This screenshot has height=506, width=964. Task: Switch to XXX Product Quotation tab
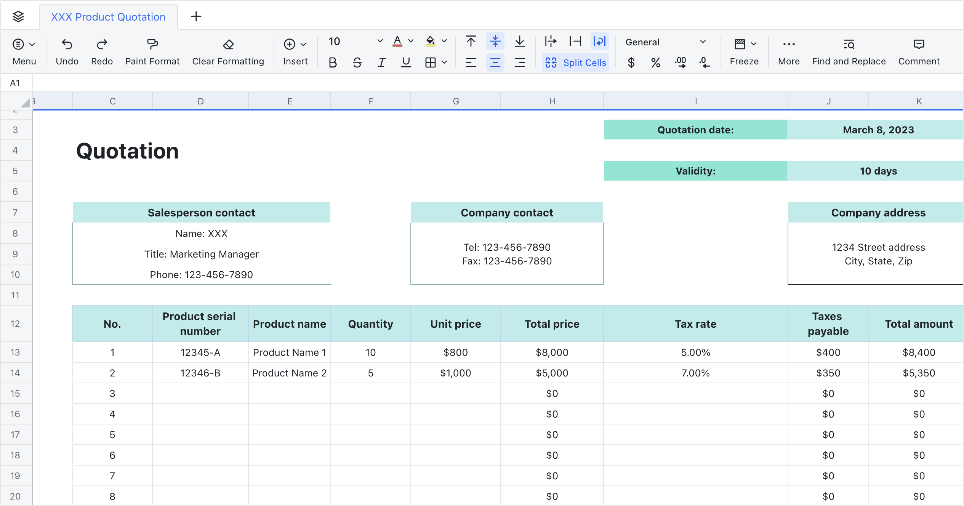[x=108, y=17]
